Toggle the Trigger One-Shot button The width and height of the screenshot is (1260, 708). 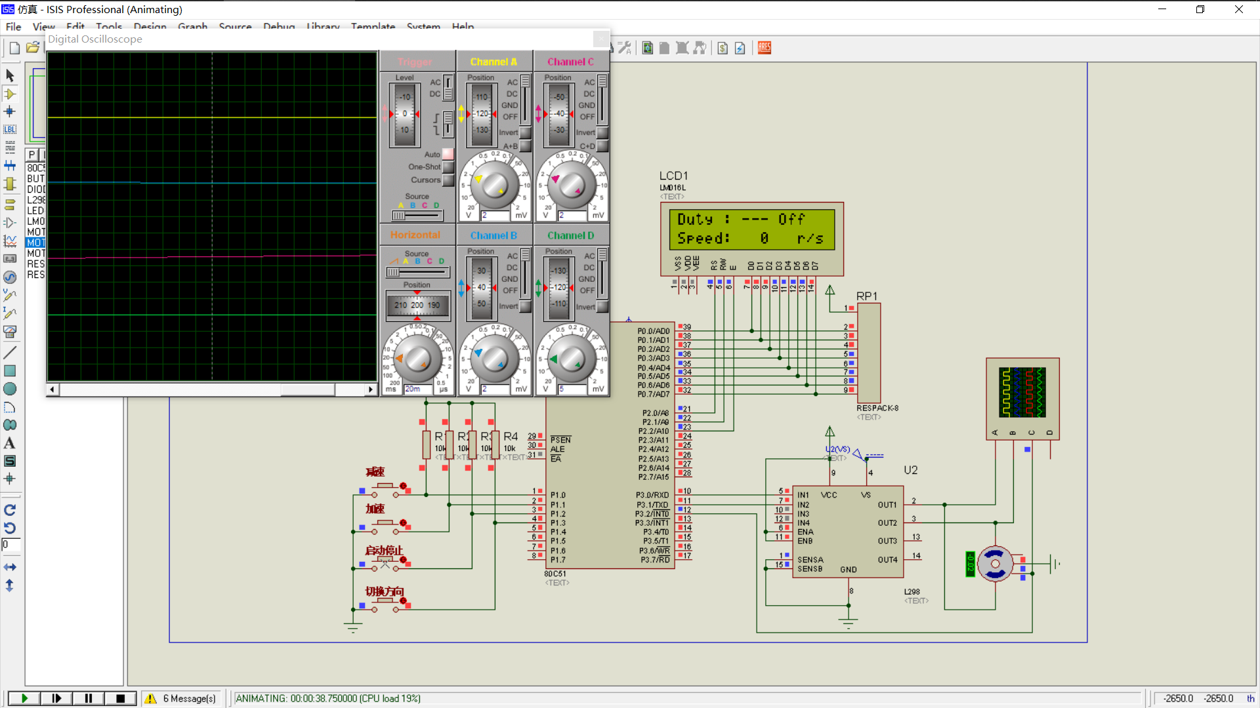[448, 167]
